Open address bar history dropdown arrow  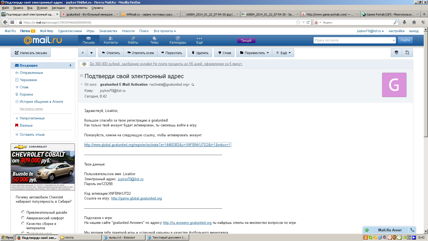(x=303, y=22)
